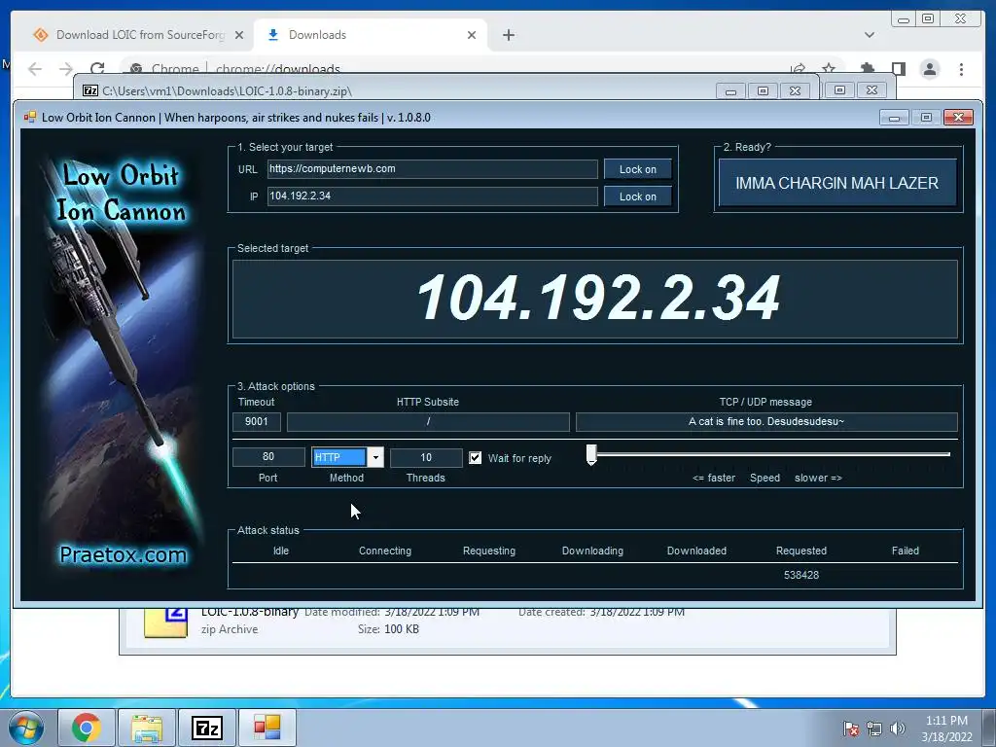This screenshot has height=747, width=996.
Task: Click 7-Zip icon in taskbar
Action: [x=207, y=728]
